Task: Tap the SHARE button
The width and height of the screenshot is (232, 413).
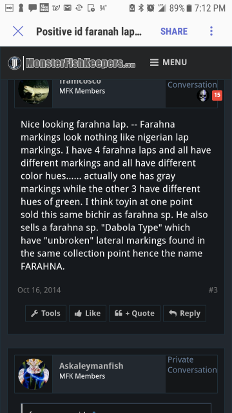Action: [174, 32]
